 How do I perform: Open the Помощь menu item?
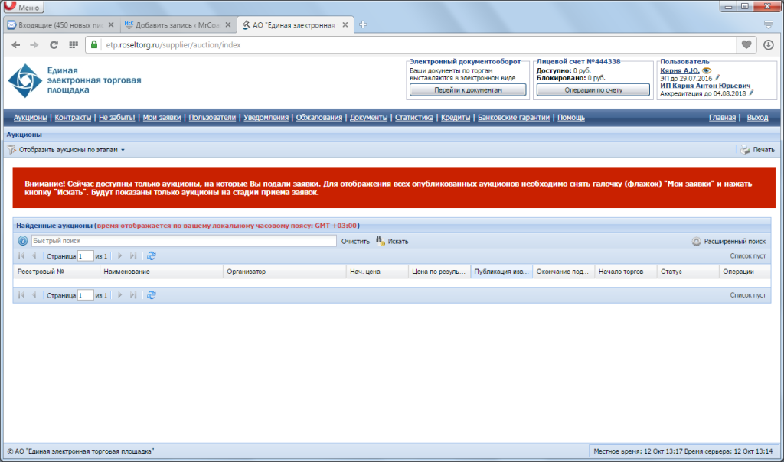point(571,117)
